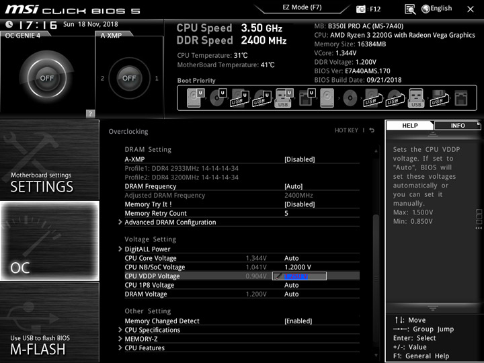Open the M-FLASH BIOS flashing section
The image size is (484, 363).
click(50, 322)
